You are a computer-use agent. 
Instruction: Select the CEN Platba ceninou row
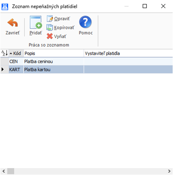[x=53, y=62]
